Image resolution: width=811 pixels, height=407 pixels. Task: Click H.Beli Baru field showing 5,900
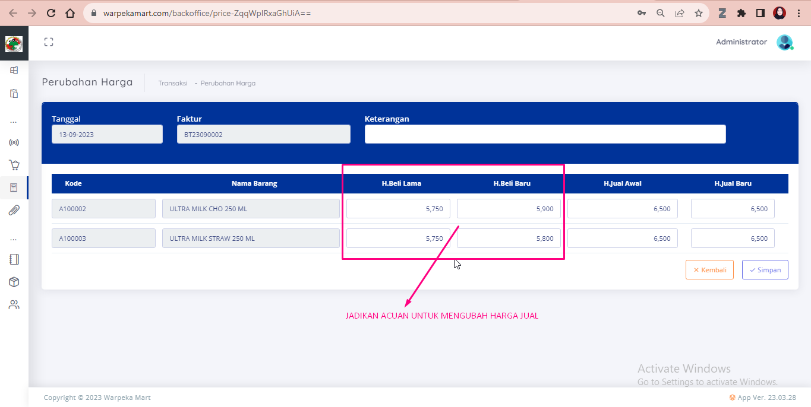[509, 209]
